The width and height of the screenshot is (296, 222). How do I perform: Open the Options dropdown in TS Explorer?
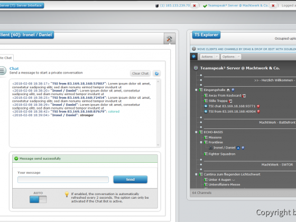(x=230, y=57)
